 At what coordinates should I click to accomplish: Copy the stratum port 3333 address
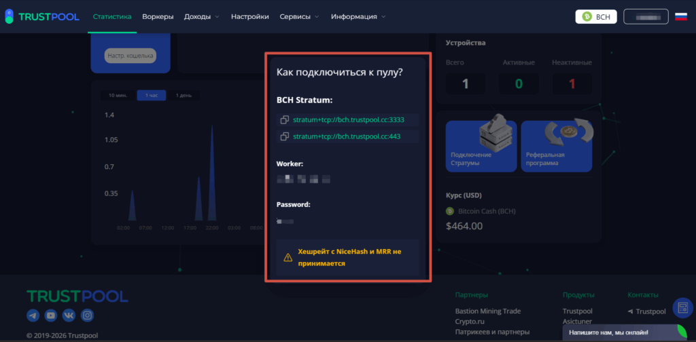coord(285,119)
